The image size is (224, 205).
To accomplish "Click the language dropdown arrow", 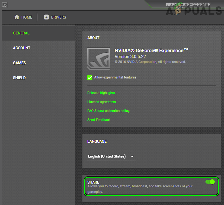I will tap(132, 156).
